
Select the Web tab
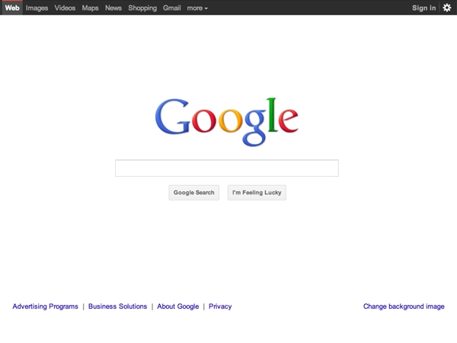coord(12,8)
